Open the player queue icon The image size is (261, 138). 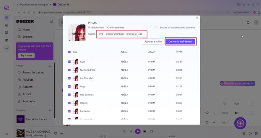point(244,133)
